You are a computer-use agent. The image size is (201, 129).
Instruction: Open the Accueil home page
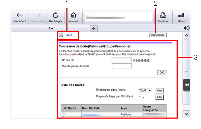[74, 18]
